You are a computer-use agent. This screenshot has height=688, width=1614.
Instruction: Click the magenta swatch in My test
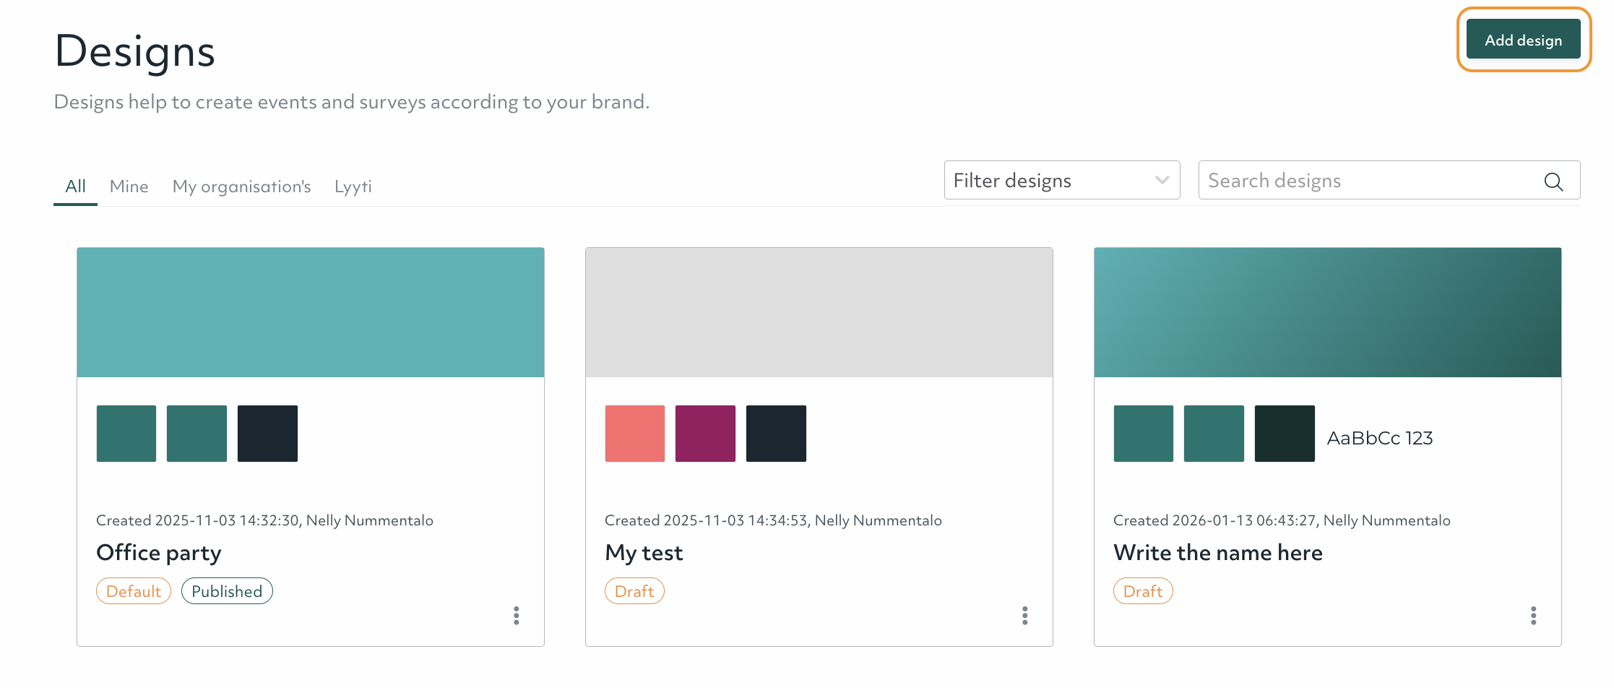pyautogui.click(x=705, y=434)
